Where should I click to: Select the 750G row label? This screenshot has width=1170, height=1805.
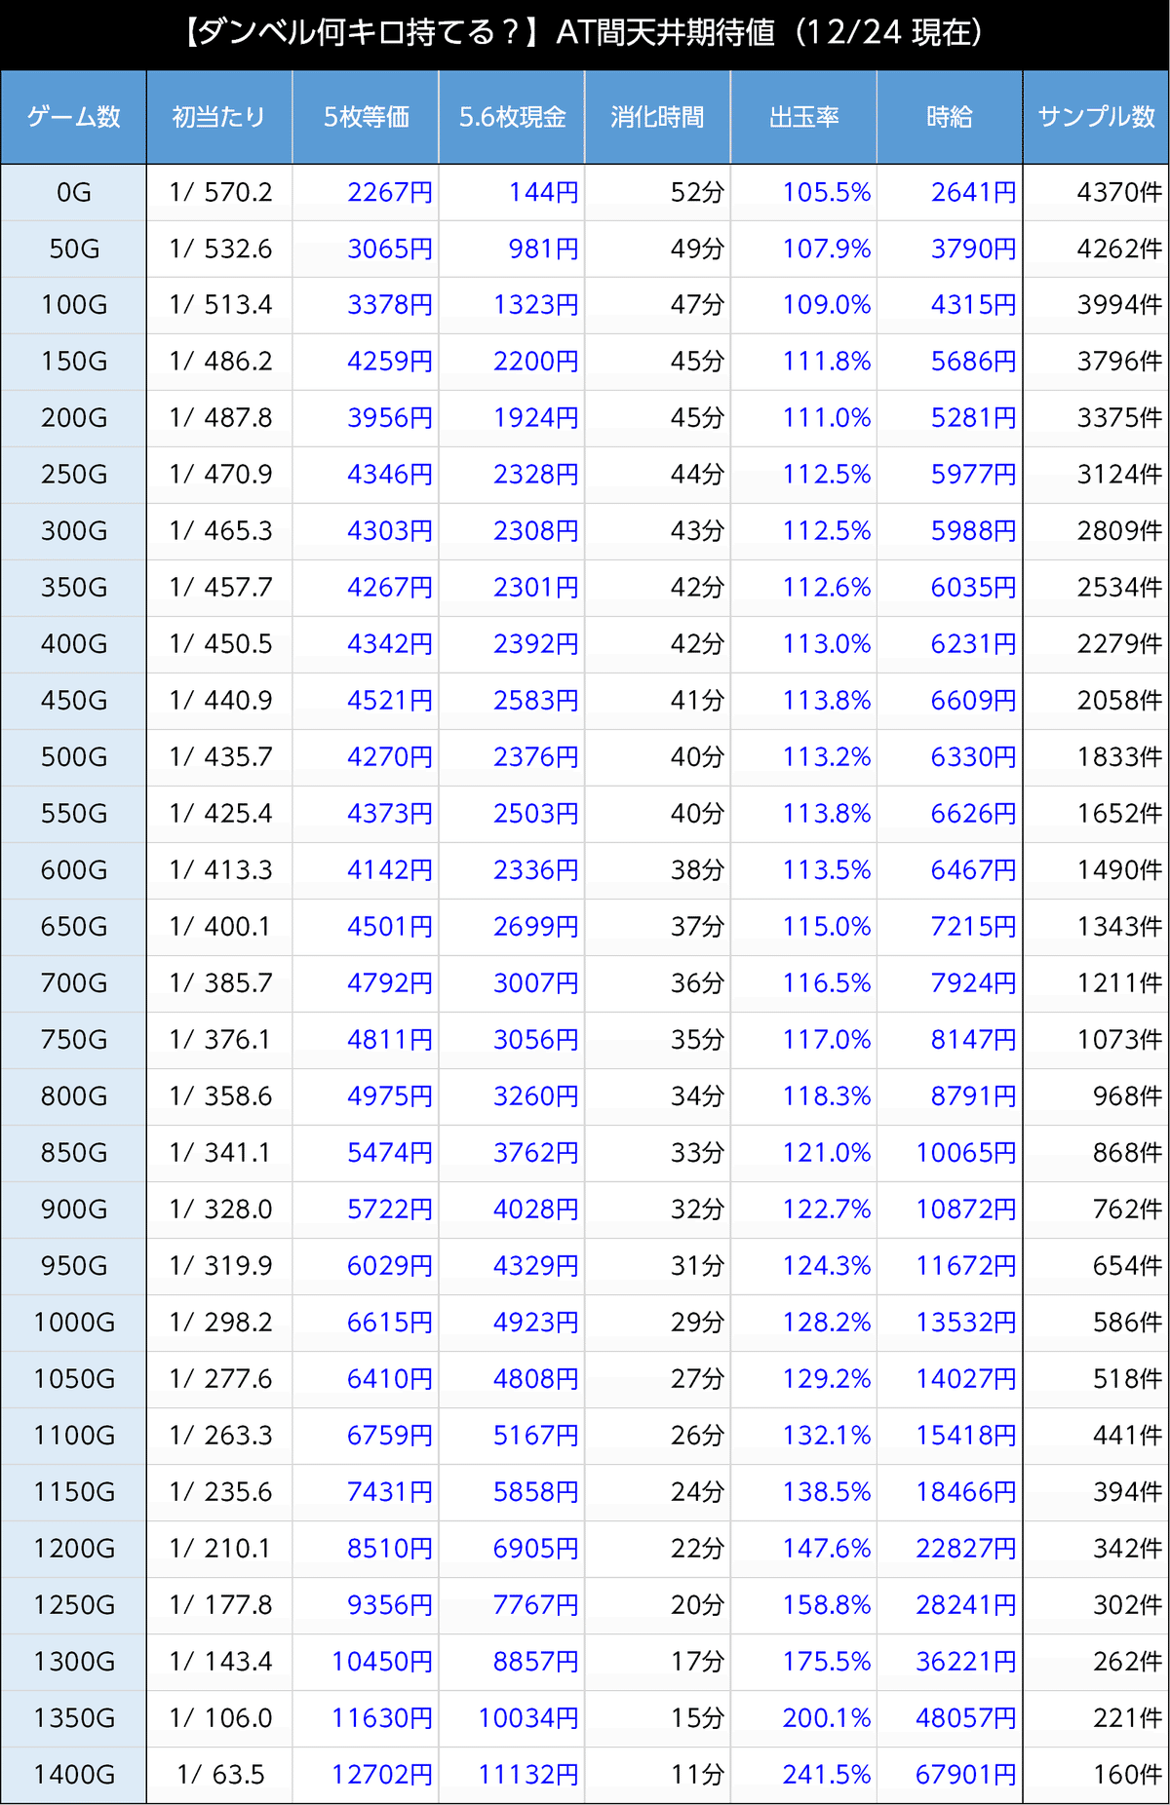[74, 1041]
